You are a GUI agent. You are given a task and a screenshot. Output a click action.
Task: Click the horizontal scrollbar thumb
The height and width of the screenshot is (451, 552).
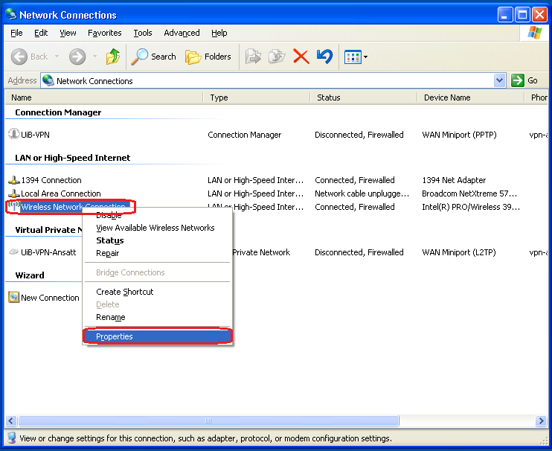pyautogui.click(x=208, y=420)
